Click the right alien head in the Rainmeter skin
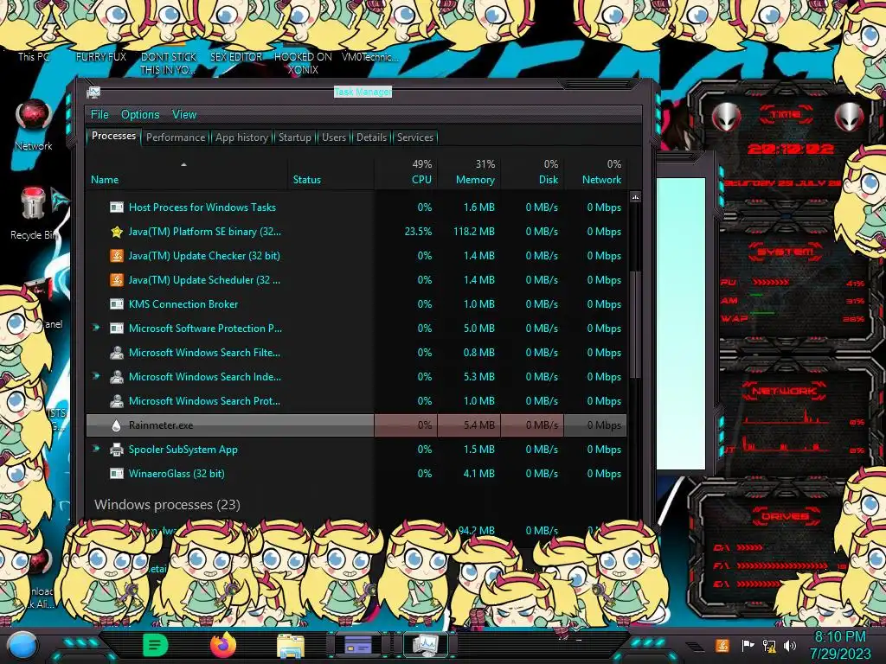The height and width of the screenshot is (664, 886). (x=849, y=117)
